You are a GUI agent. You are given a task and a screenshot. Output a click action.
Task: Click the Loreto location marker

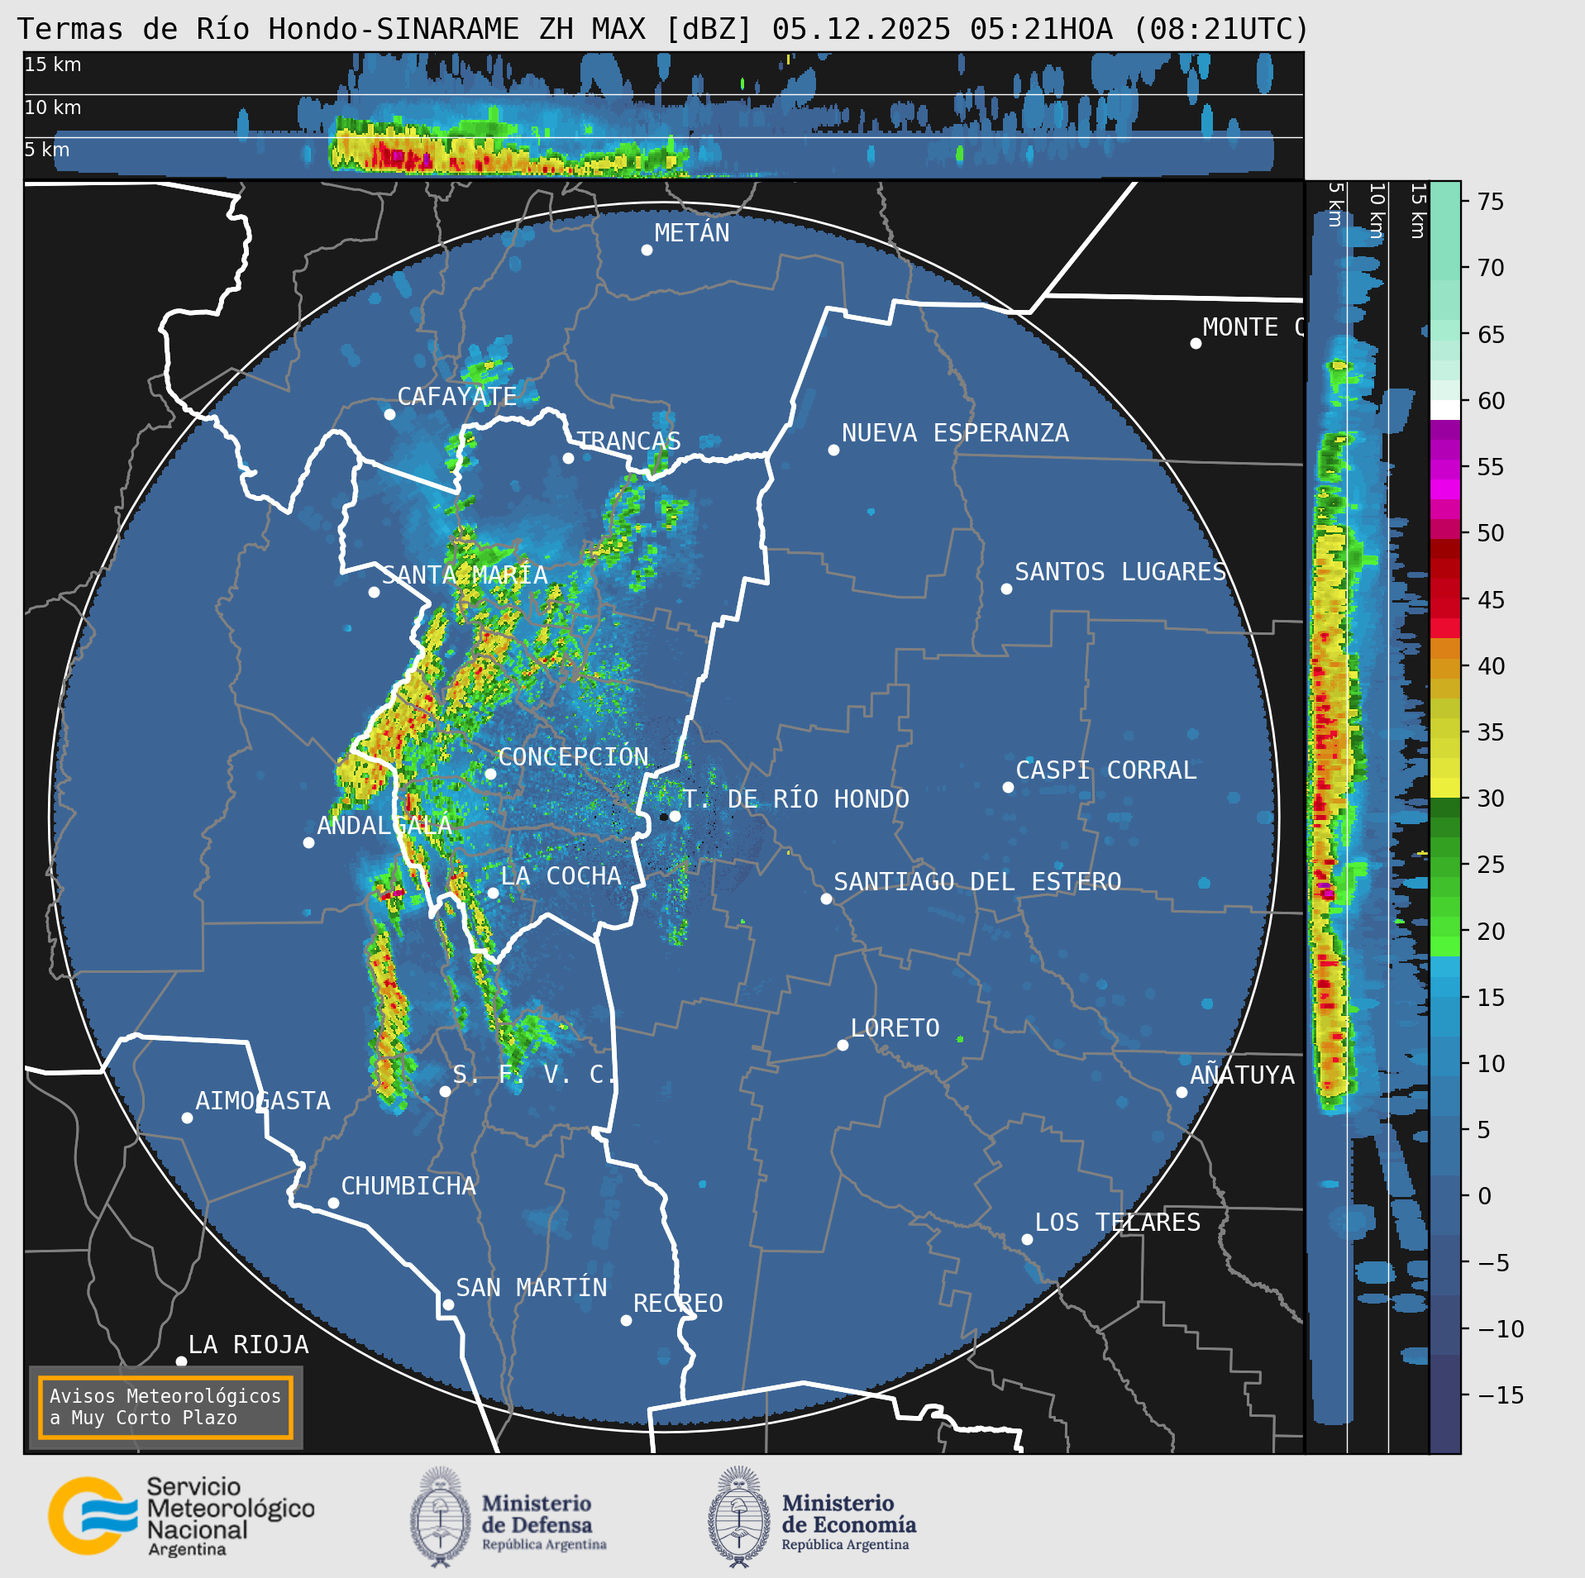(843, 1045)
